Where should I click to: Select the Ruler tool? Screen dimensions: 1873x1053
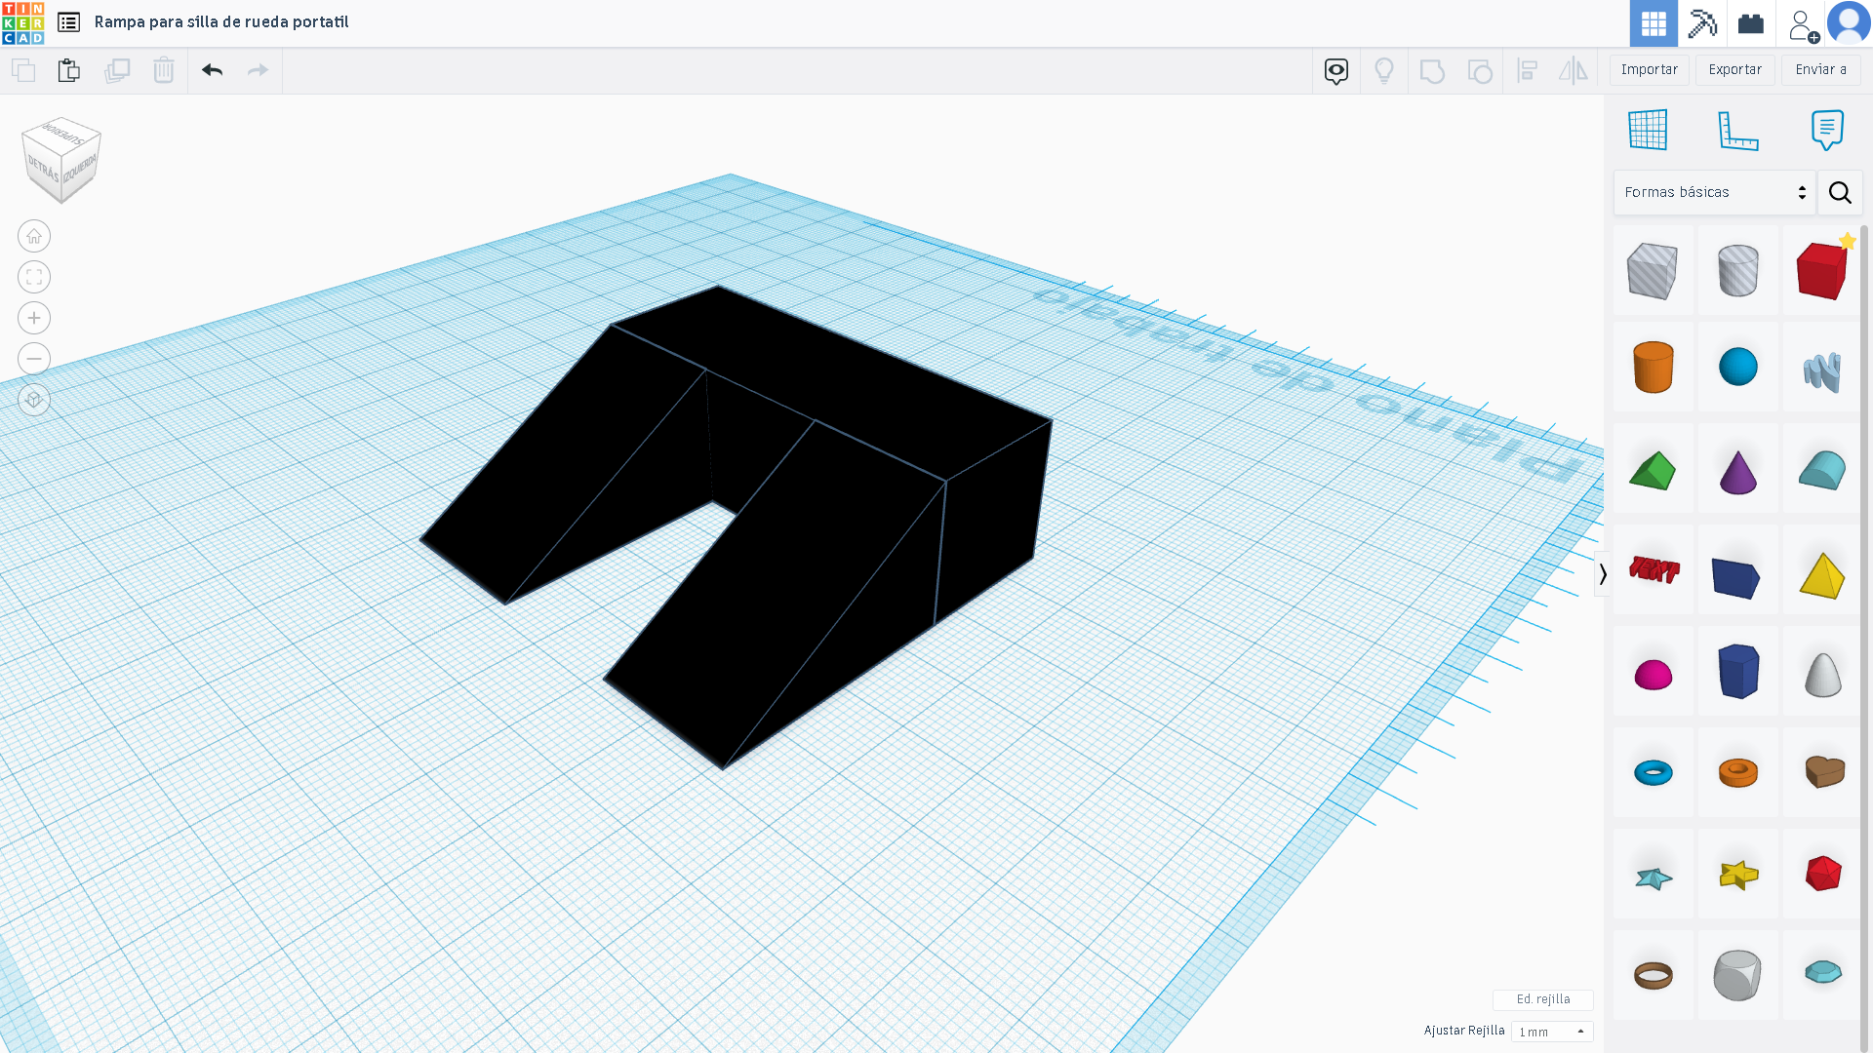point(1737,130)
